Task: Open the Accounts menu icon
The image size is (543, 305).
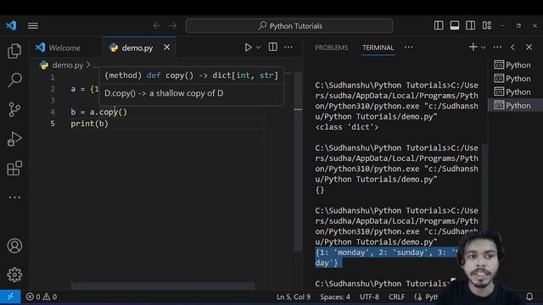Action: click(14, 246)
